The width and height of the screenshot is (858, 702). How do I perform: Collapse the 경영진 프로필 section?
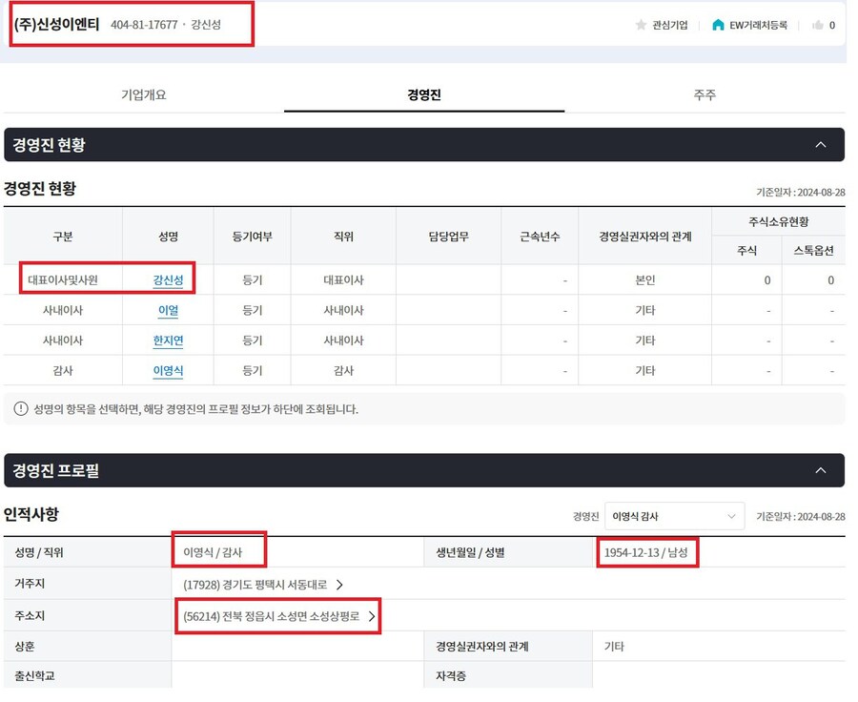(822, 469)
